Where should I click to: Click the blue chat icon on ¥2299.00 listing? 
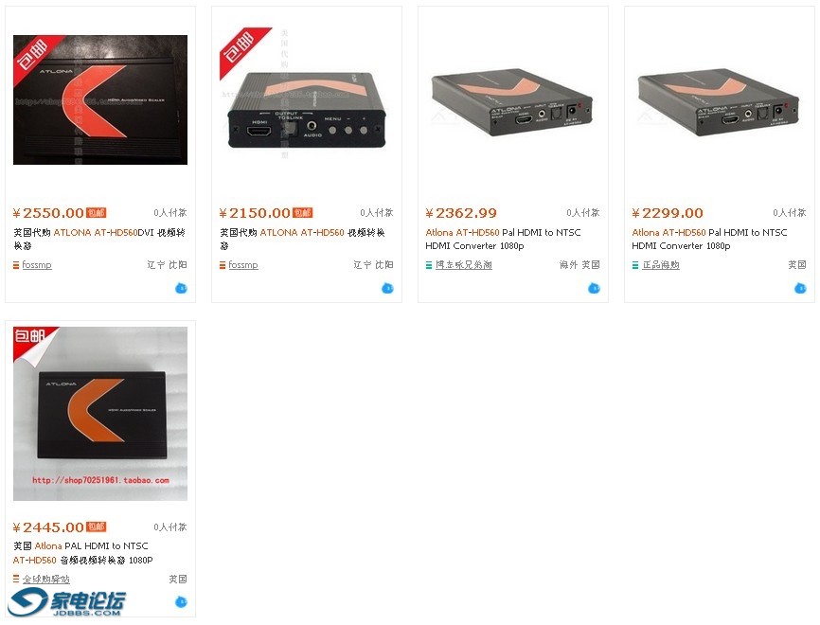click(800, 288)
